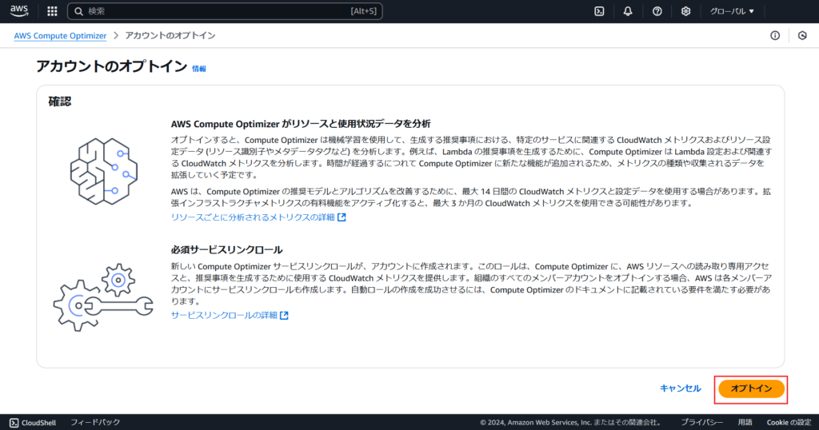Open the notifications bell icon
819x430 pixels.
[628, 11]
